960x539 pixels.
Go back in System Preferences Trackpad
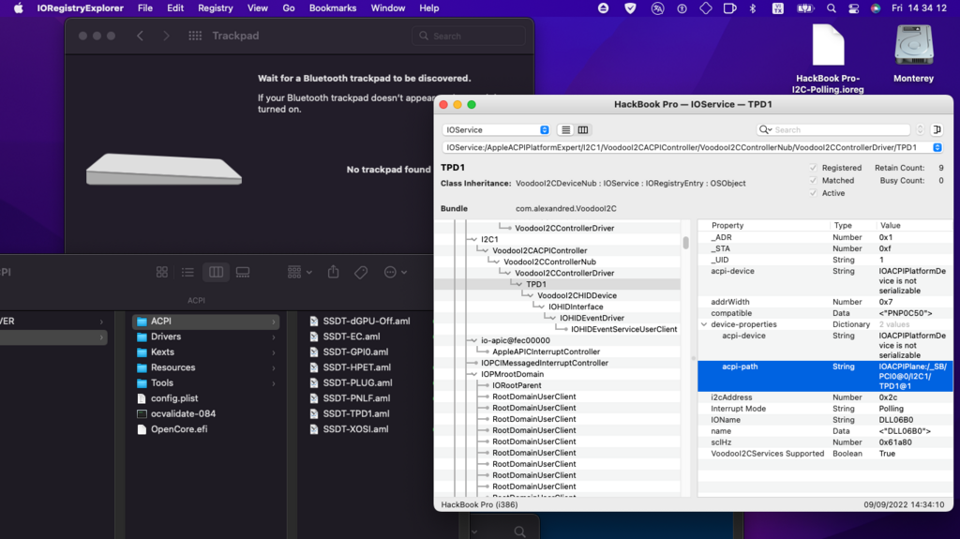(x=140, y=36)
